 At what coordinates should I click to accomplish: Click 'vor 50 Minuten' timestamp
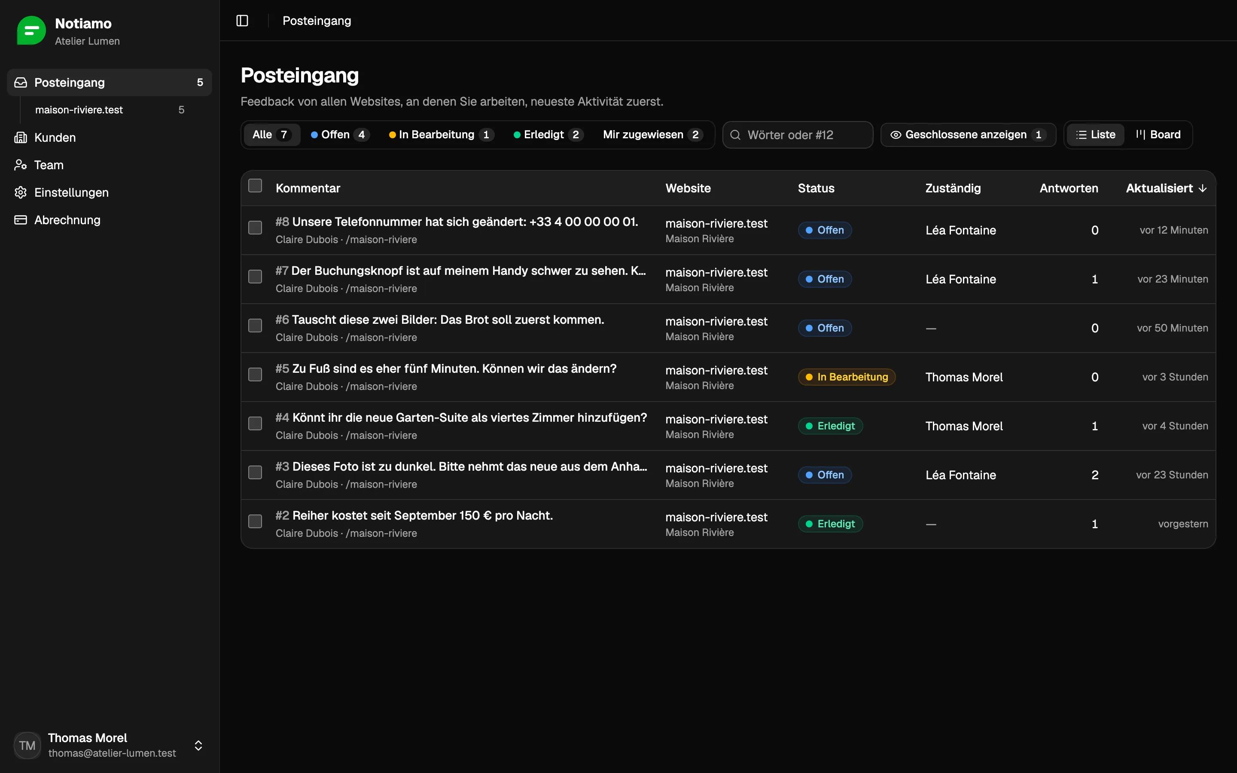pos(1172,328)
